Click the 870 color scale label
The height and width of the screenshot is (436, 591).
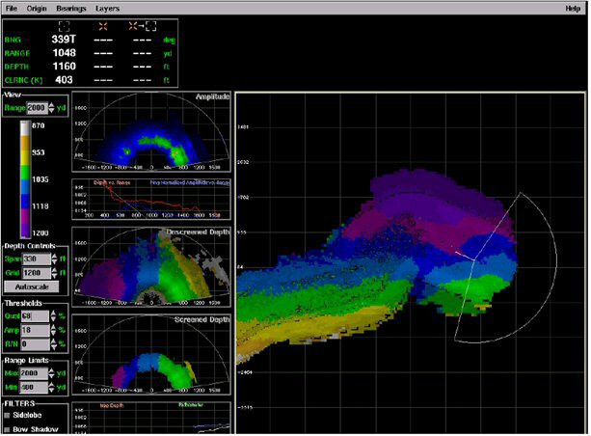38,125
